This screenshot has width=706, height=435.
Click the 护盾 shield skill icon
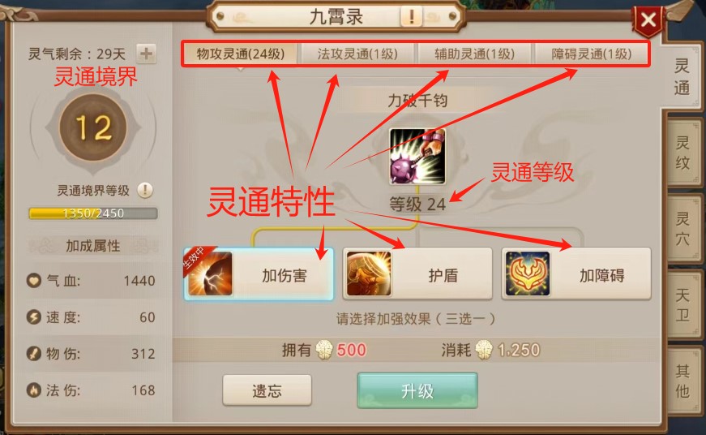[369, 273]
